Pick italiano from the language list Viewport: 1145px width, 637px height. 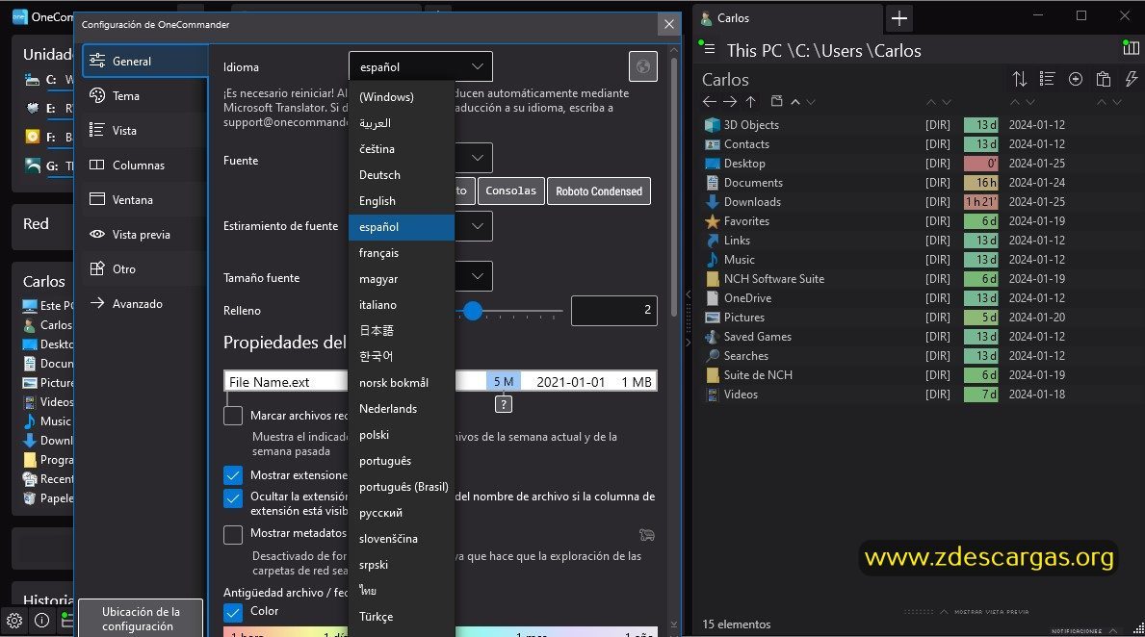coord(402,305)
